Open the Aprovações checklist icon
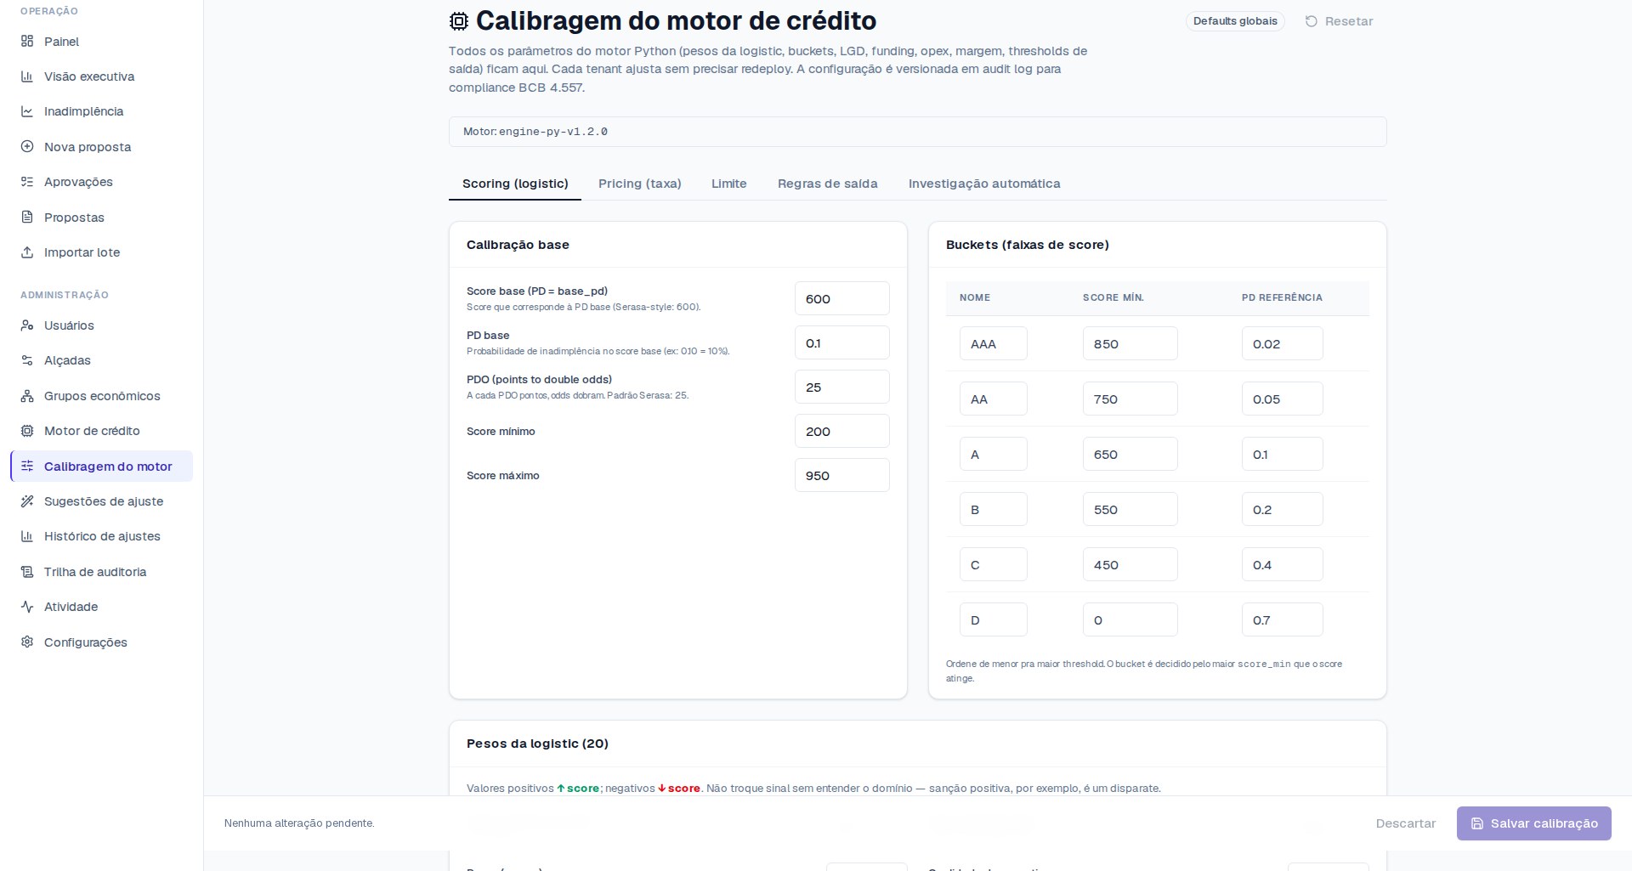 [x=27, y=182]
